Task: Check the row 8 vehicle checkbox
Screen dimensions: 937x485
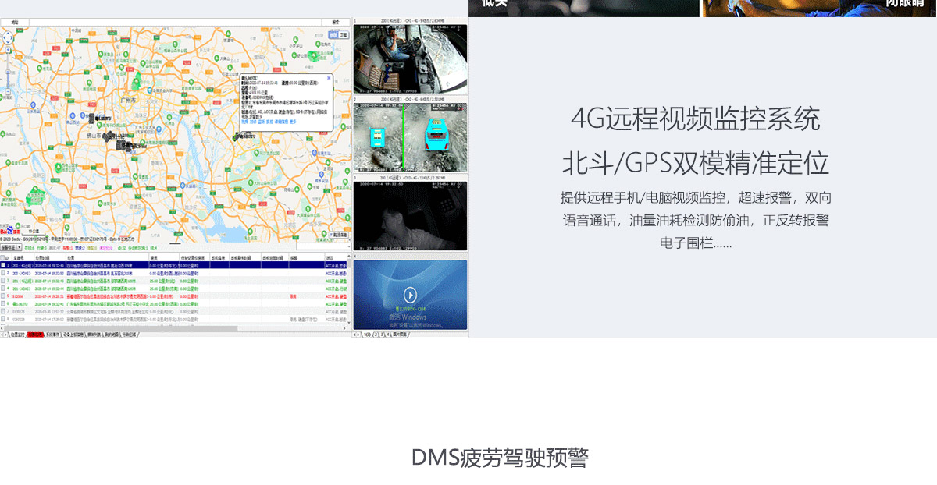Action: [x=3, y=319]
